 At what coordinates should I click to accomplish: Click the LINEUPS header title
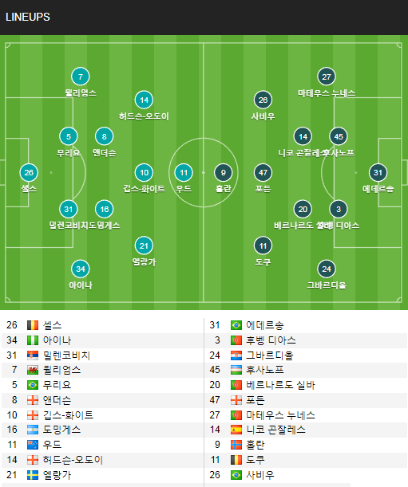tap(28, 17)
